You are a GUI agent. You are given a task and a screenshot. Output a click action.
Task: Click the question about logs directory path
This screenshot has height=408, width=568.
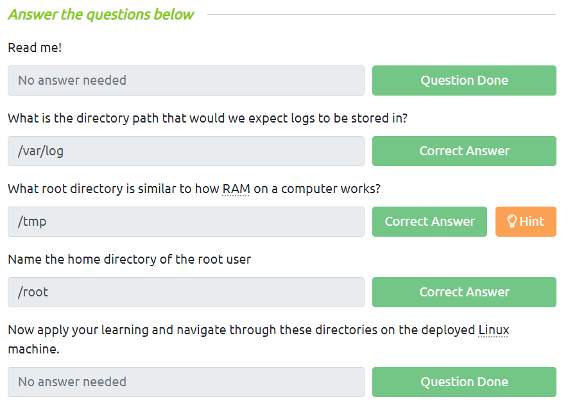[x=207, y=119]
